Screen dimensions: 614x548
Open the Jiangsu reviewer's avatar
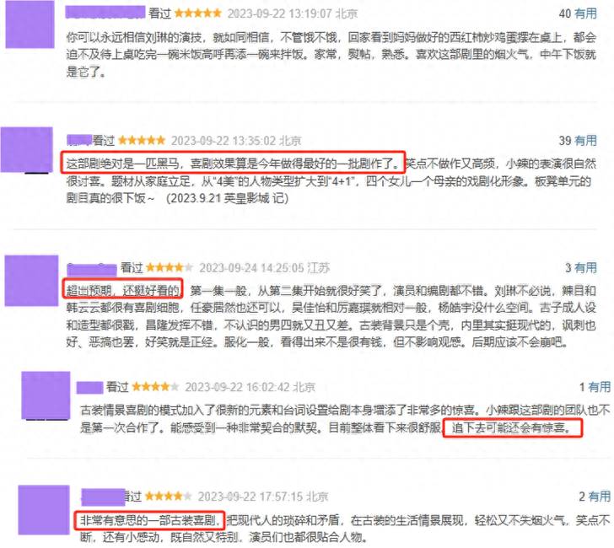click(31, 280)
